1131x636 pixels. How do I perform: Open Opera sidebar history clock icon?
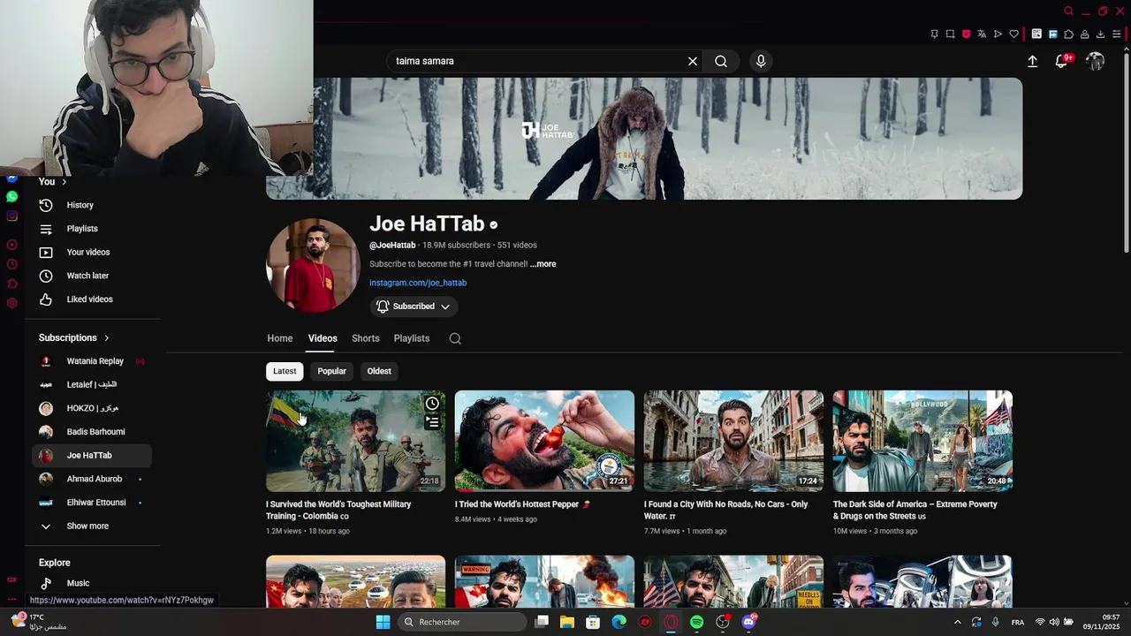coord(11,264)
